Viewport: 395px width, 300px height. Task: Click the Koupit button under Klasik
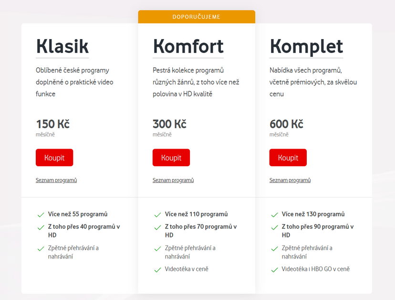pos(54,157)
